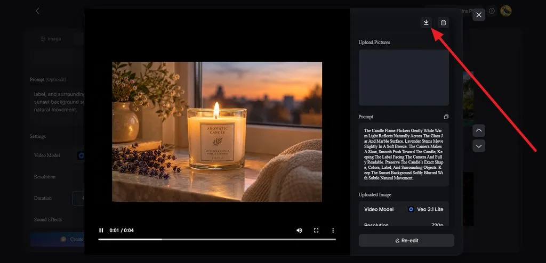Open video player more options menu
The image size is (546, 263).
click(x=333, y=231)
